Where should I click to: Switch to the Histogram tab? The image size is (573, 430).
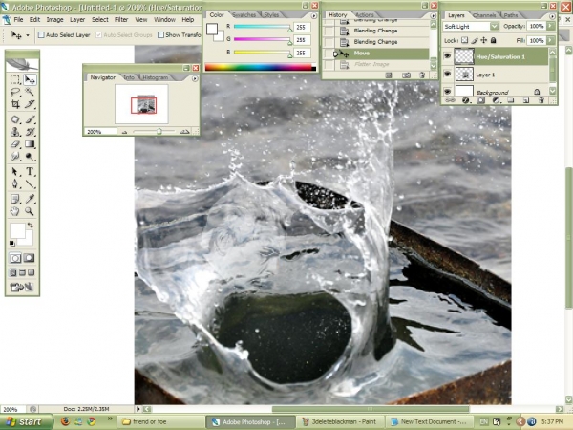point(156,77)
